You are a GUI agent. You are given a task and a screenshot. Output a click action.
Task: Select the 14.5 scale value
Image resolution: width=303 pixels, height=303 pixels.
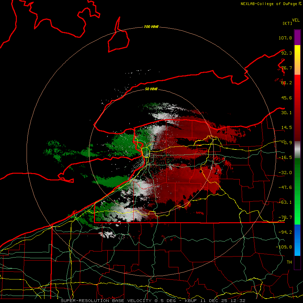(287, 128)
